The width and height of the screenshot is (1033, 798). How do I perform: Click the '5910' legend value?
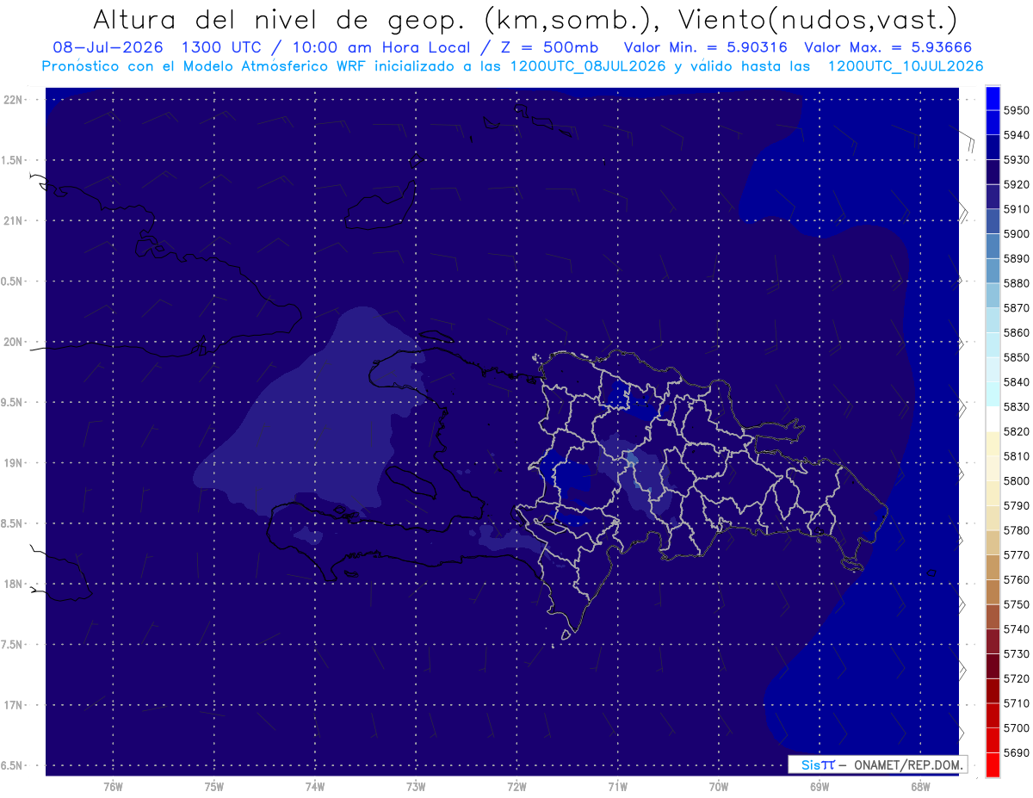(x=1017, y=209)
